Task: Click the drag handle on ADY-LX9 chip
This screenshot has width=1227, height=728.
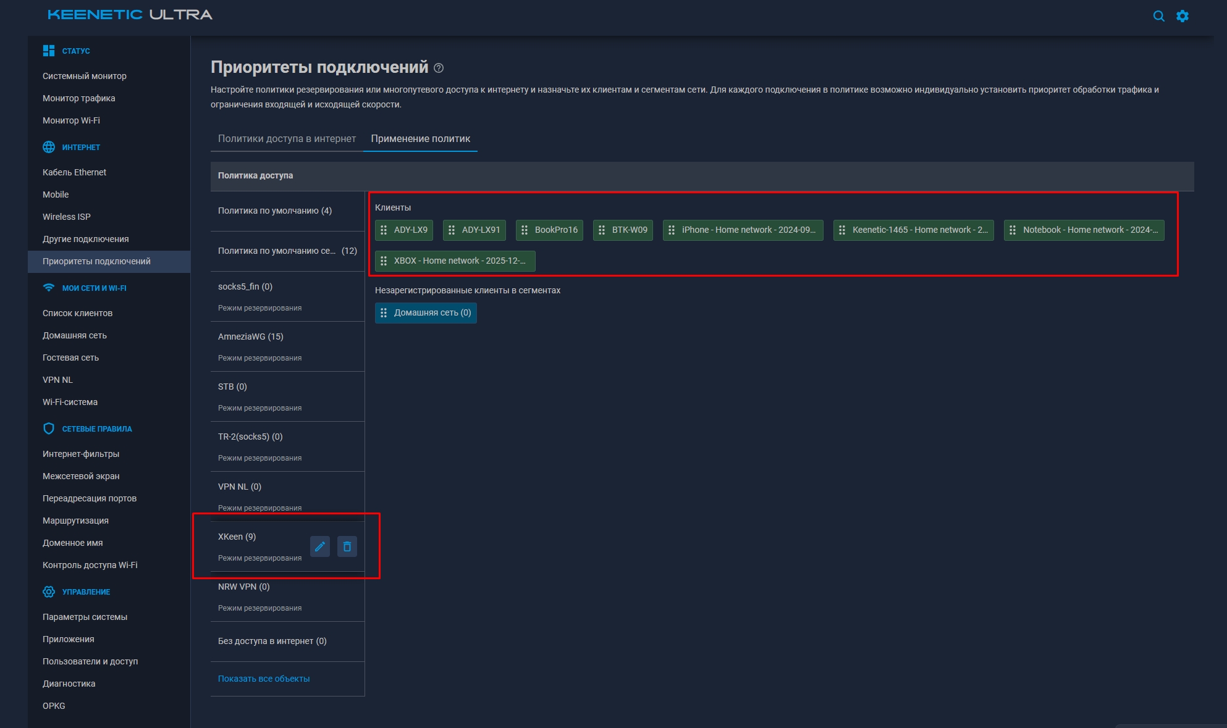Action: tap(385, 230)
